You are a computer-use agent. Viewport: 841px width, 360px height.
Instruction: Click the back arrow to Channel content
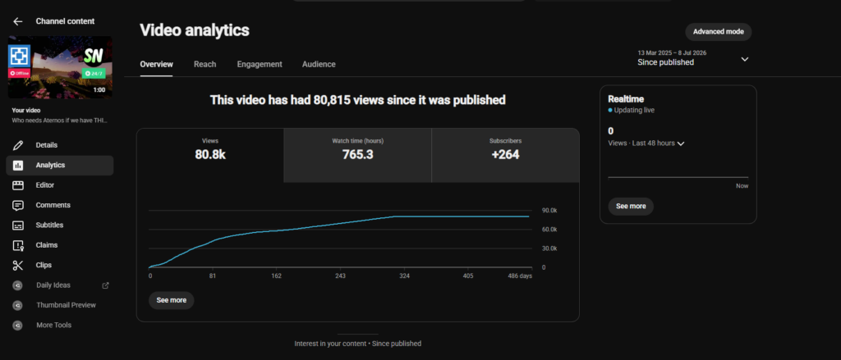tap(18, 21)
